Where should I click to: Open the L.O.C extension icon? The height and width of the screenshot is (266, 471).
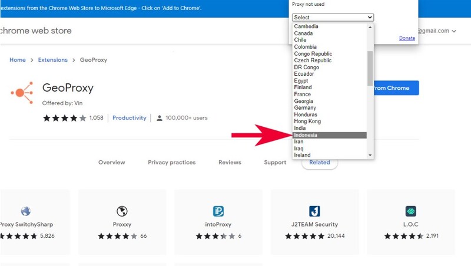(410, 211)
